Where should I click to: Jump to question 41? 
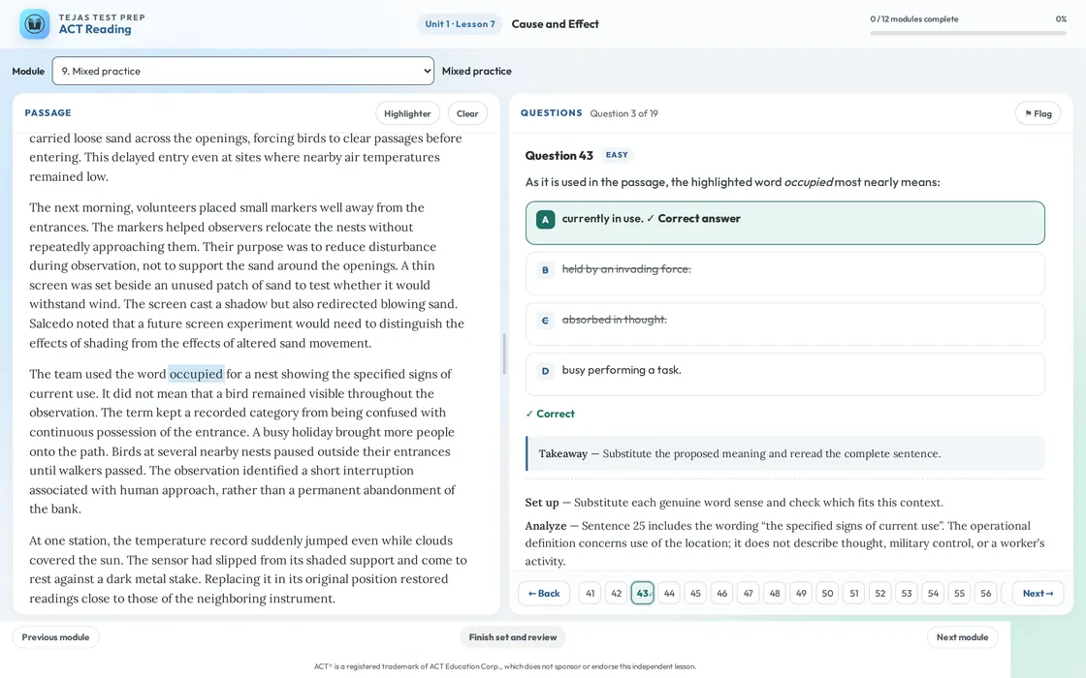click(591, 594)
